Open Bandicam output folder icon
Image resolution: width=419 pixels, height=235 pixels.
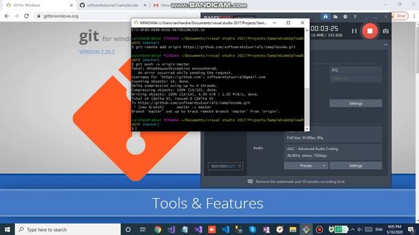(x=335, y=16)
